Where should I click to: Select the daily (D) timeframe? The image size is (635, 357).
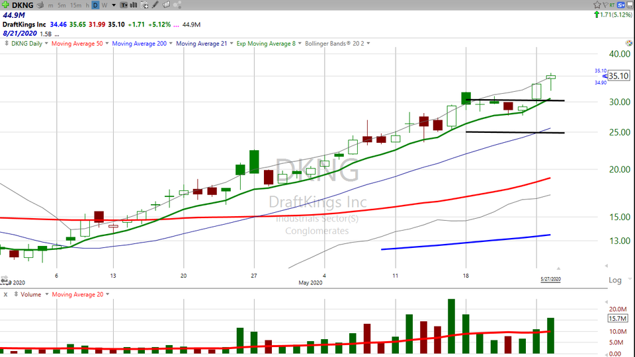[x=95, y=5]
